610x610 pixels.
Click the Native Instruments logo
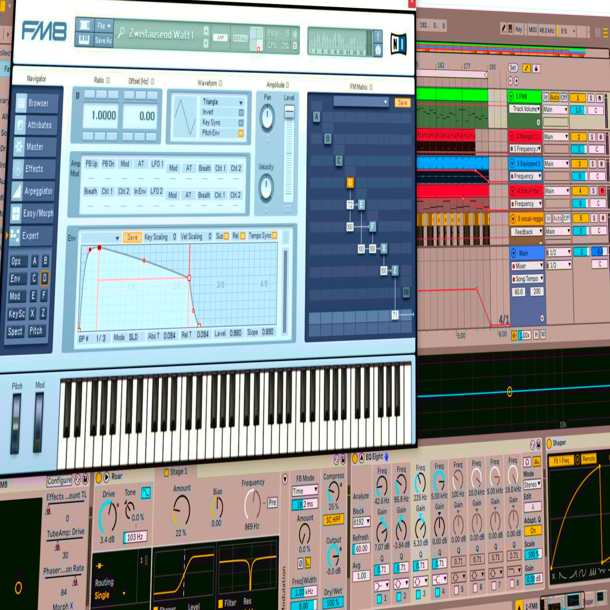[x=398, y=44]
